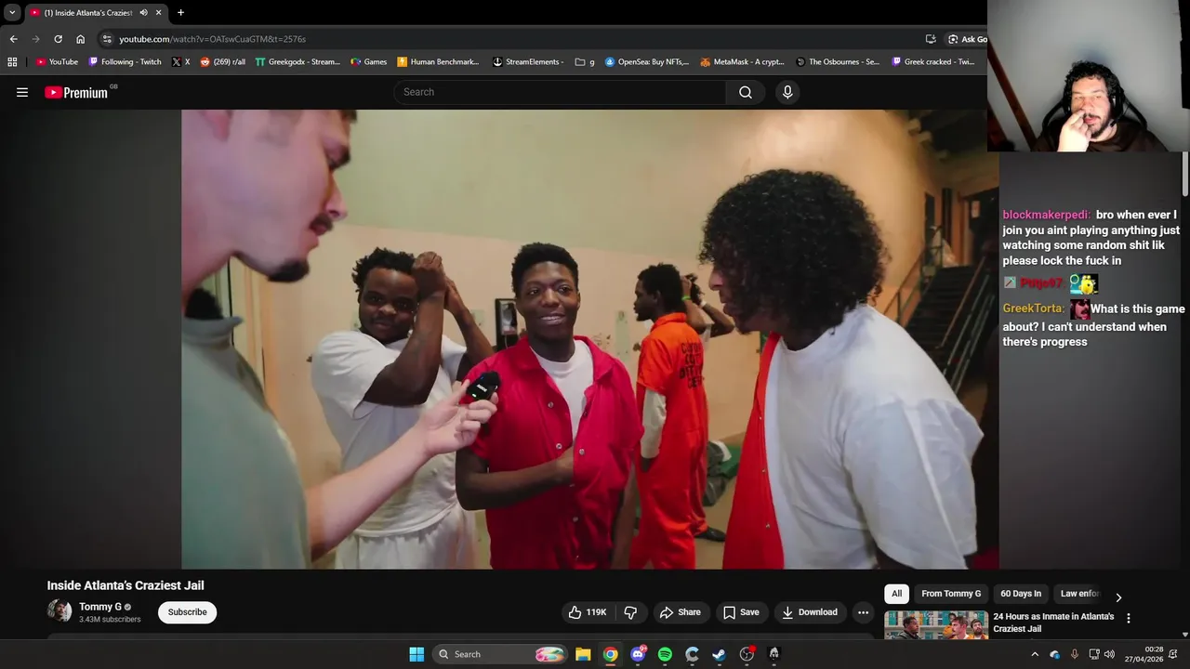Open more actions ellipsis under video
The height and width of the screenshot is (669, 1190).
863,612
